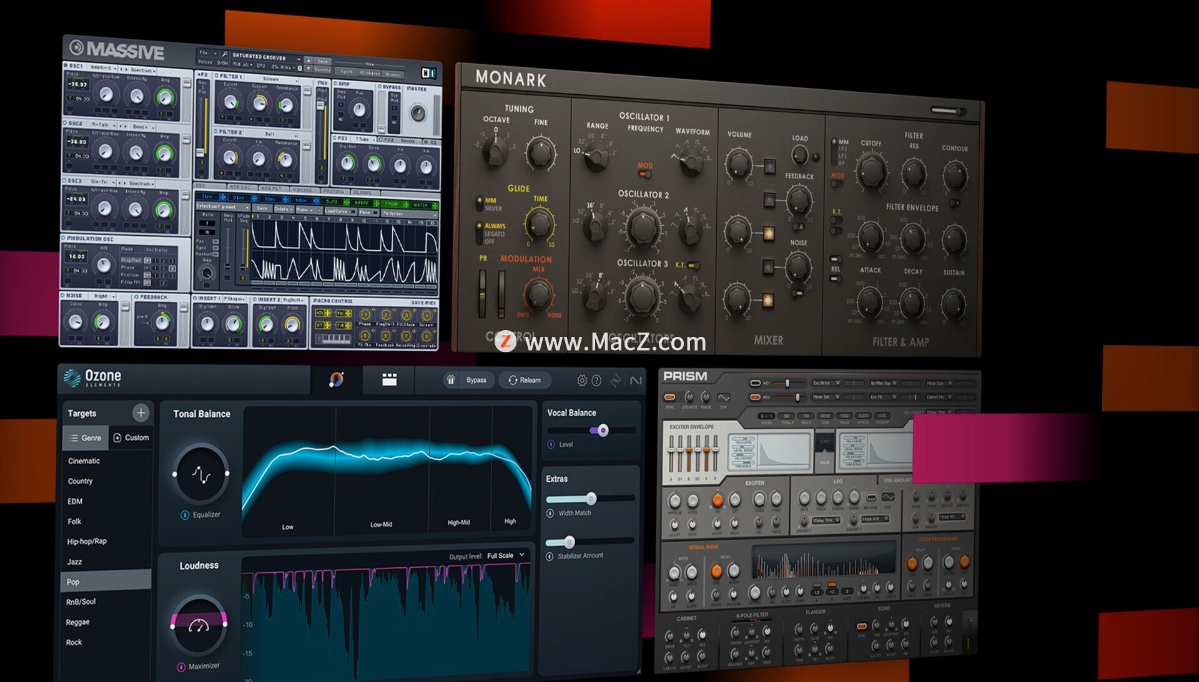1199x682 pixels.
Task: Open the Prism LFO VDelay Time dropdown
Action: pos(827,520)
